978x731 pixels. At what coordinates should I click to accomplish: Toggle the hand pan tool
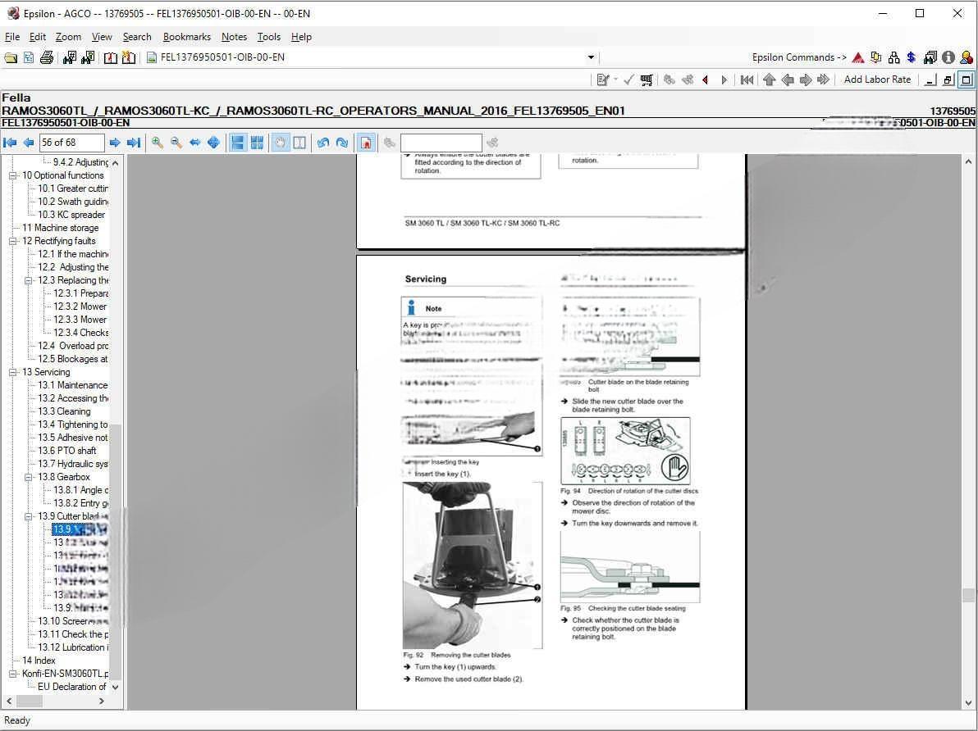click(x=280, y=143)
